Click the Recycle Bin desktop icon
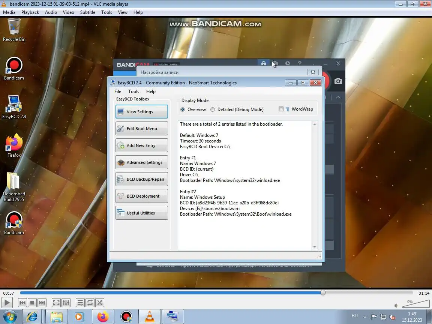432x324 pixels. tap(14, 30)
